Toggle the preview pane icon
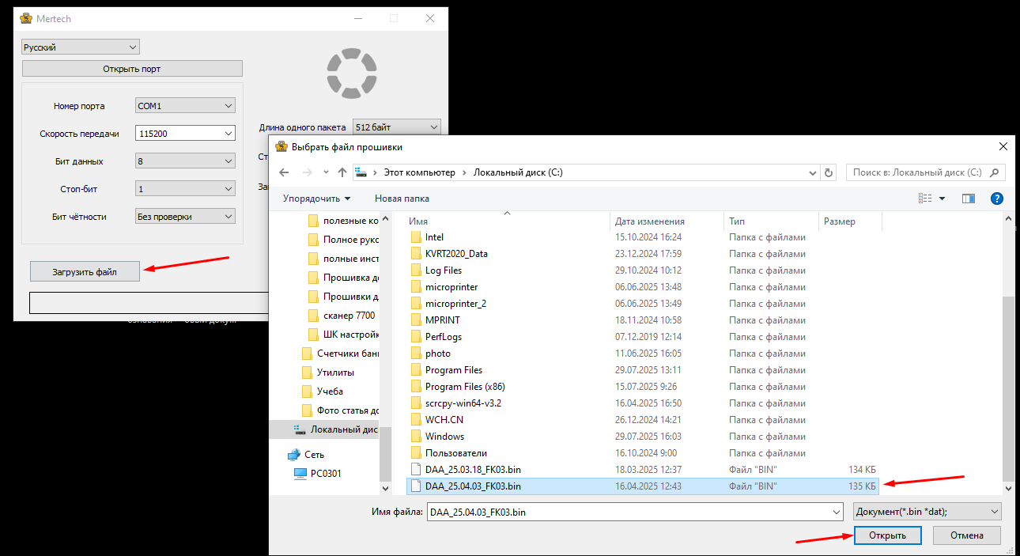Screen dimensions: 1020x556 point(968,199)
